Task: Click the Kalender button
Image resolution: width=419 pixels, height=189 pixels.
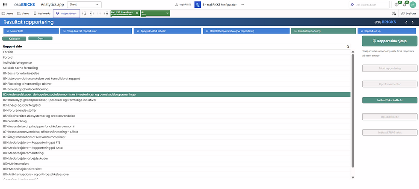Action: click(x=14, y=38)
